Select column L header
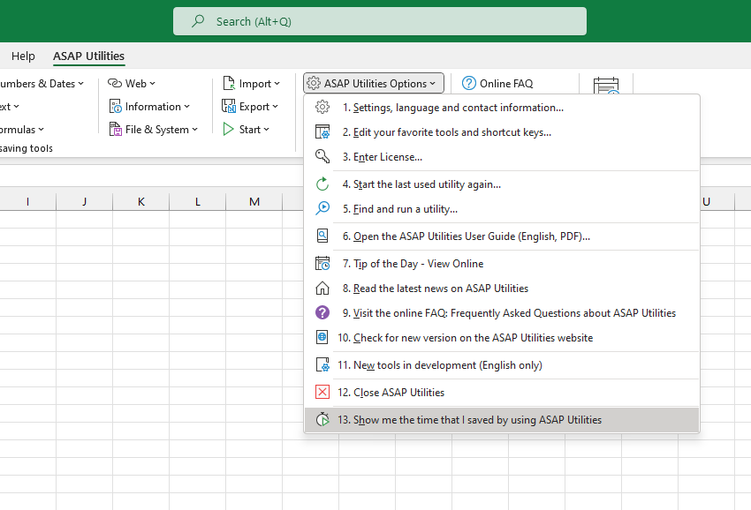The image size is (751, 510). click(x=197, y=201)
